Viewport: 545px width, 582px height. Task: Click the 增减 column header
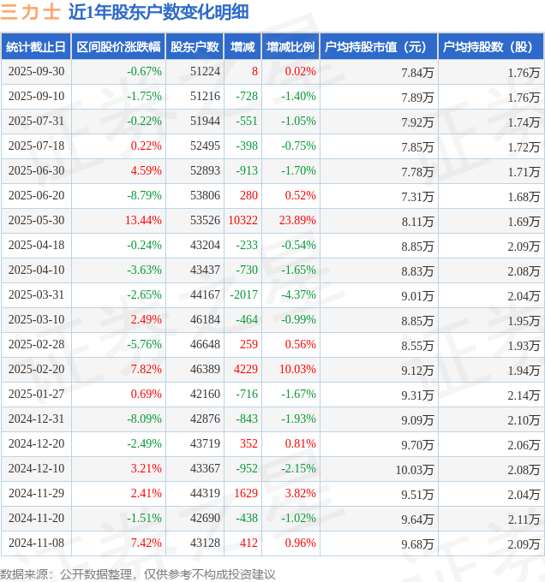point(243,47)
